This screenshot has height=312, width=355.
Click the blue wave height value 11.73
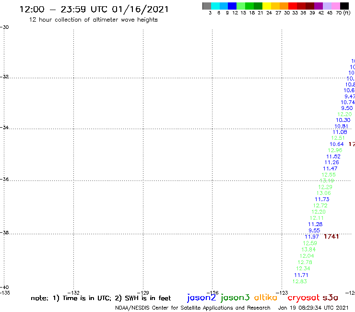click(x=322, y=199)
